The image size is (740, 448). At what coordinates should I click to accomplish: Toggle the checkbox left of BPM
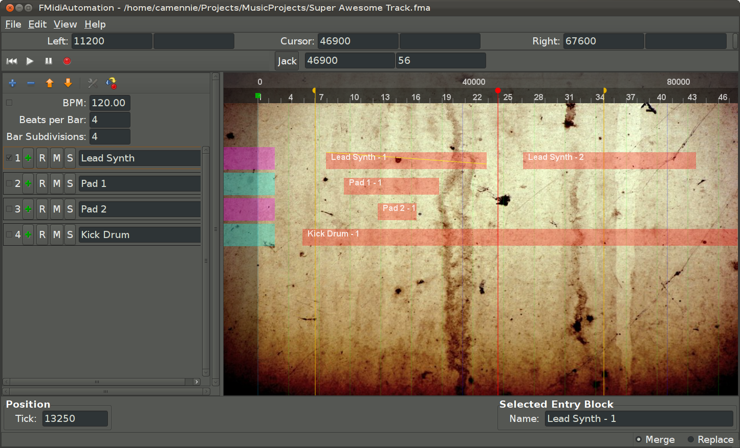point(9,103)
